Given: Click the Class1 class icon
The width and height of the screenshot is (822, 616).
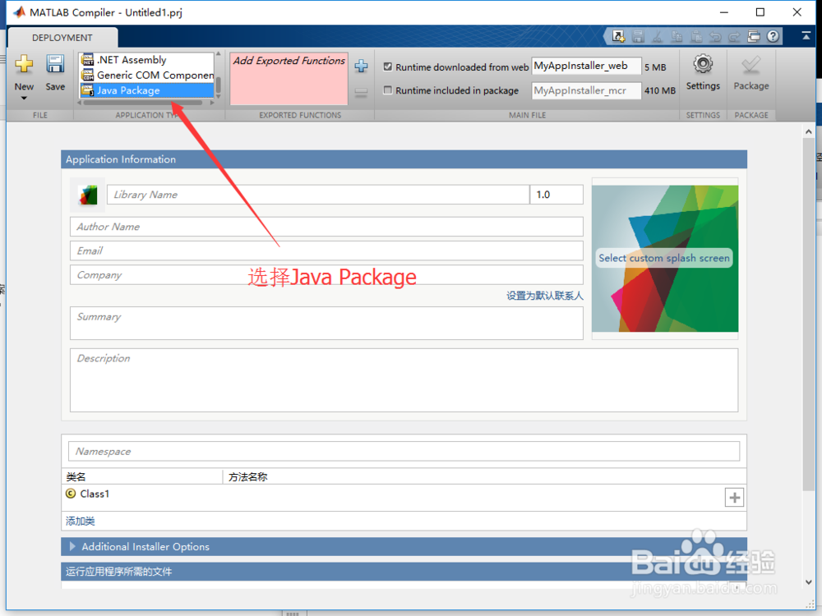Looking at the screenshot, I should (x=71, y=494).
